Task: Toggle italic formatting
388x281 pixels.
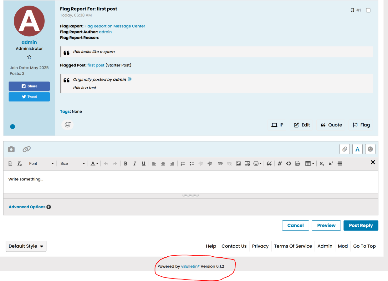Action: click(135, 164)
